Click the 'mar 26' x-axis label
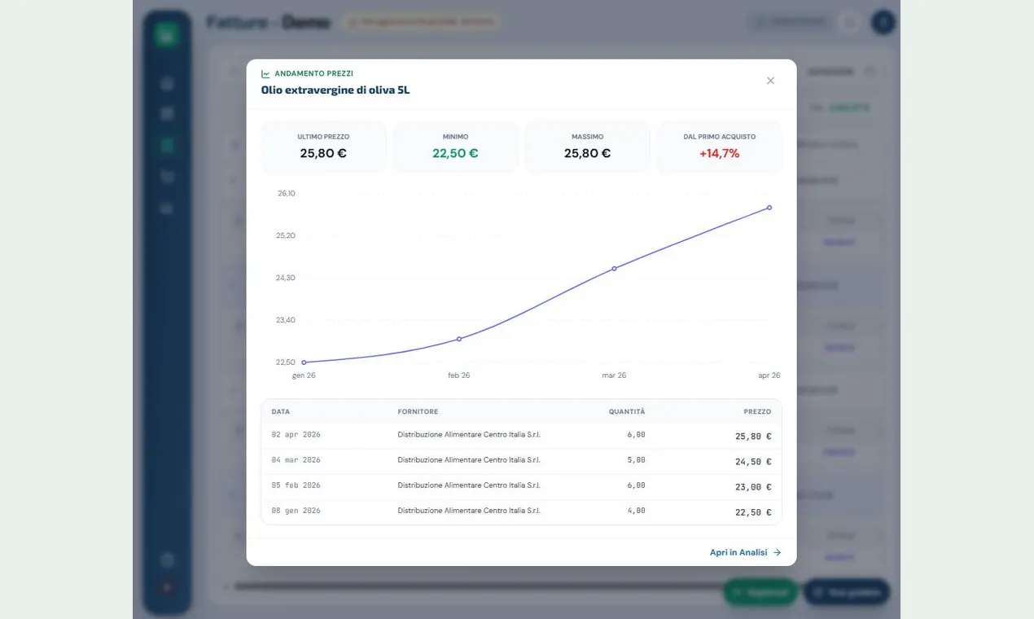 [614, 375]
